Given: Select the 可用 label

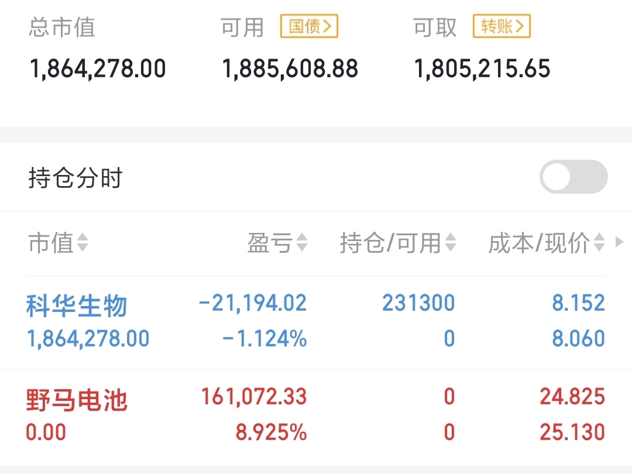Looking at the screenshot, I should [242, 28].
